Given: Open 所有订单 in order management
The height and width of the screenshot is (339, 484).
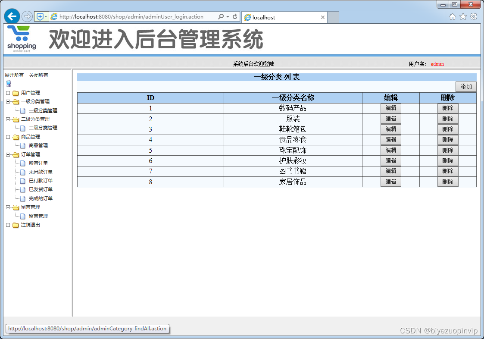Looking at the screenshot, I should 38,163.
